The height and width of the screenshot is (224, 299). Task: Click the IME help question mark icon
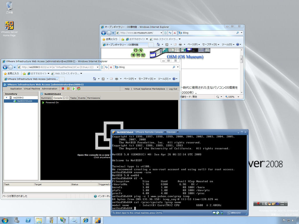point(277,204)
